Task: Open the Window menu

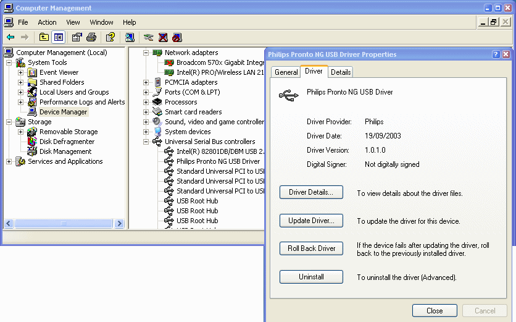Action: click(101, 22)
